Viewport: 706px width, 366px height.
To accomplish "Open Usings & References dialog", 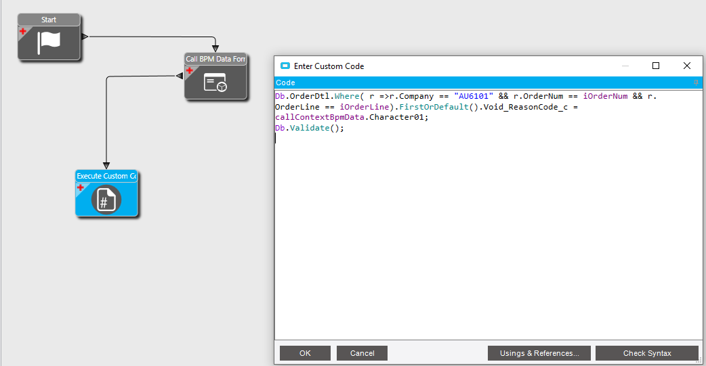I will [x=539, y=353].
